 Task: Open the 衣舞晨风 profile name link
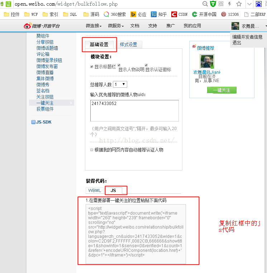click(x=207, y=72)
